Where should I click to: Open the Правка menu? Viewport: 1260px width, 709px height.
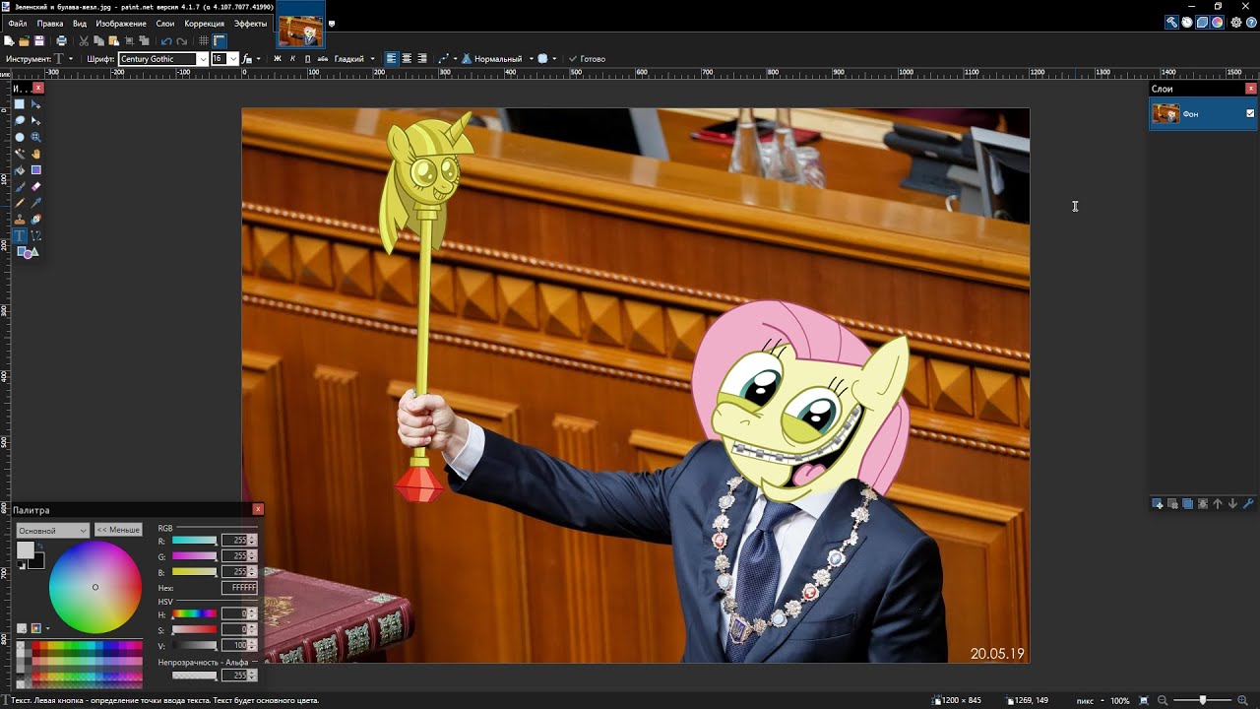tap(49, 24)
